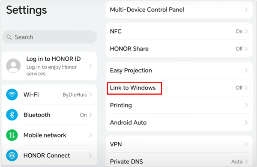This screenshot has width=257, height=167.
Task: Click 'Log in to enjoy Honor services.' text
Action: (51, 70)
